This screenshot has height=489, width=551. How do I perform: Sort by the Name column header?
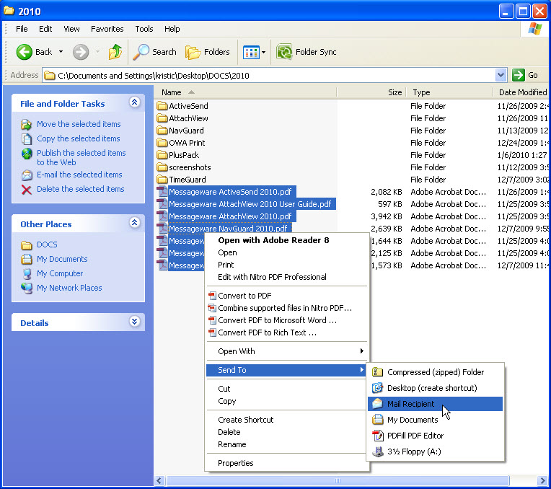point(245,92)
